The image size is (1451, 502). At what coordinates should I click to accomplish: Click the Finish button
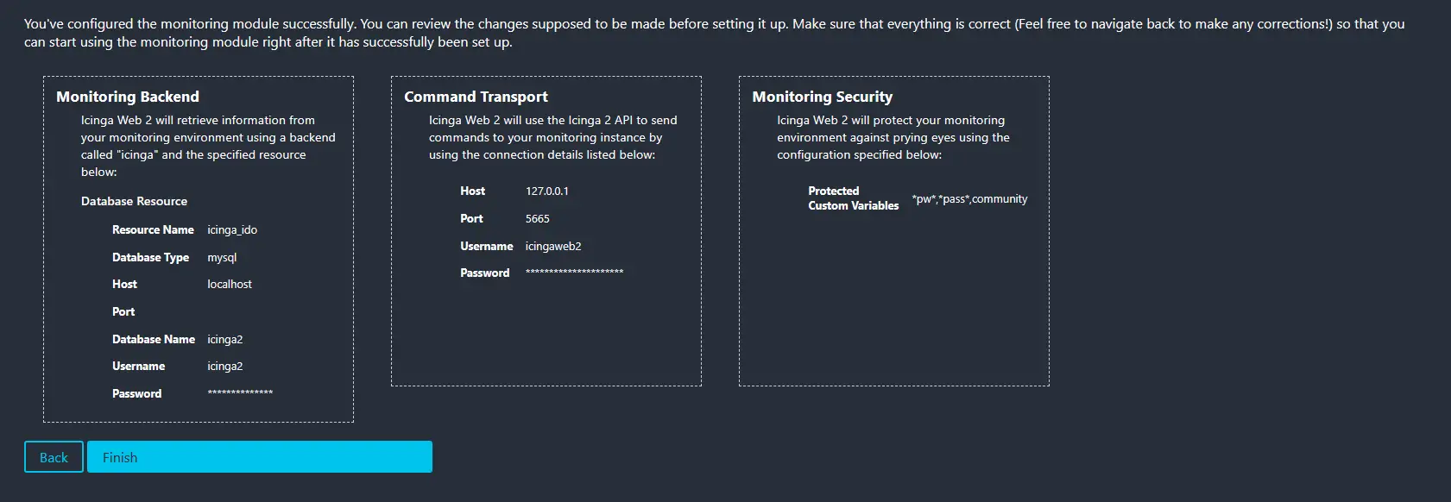259,457
